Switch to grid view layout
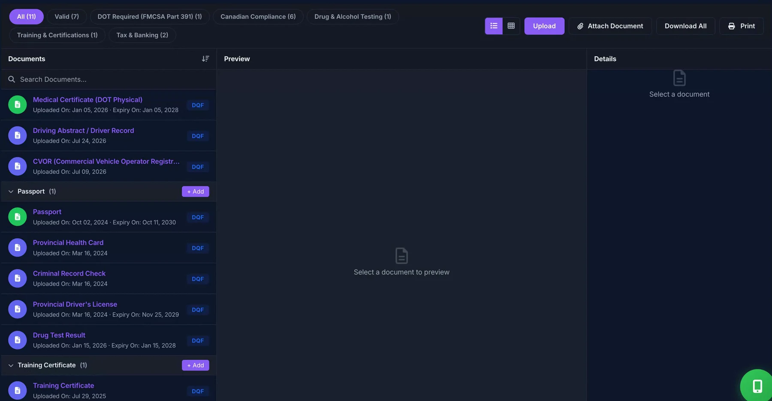This screenshot has height=401, width=772. tap(511, 26)
